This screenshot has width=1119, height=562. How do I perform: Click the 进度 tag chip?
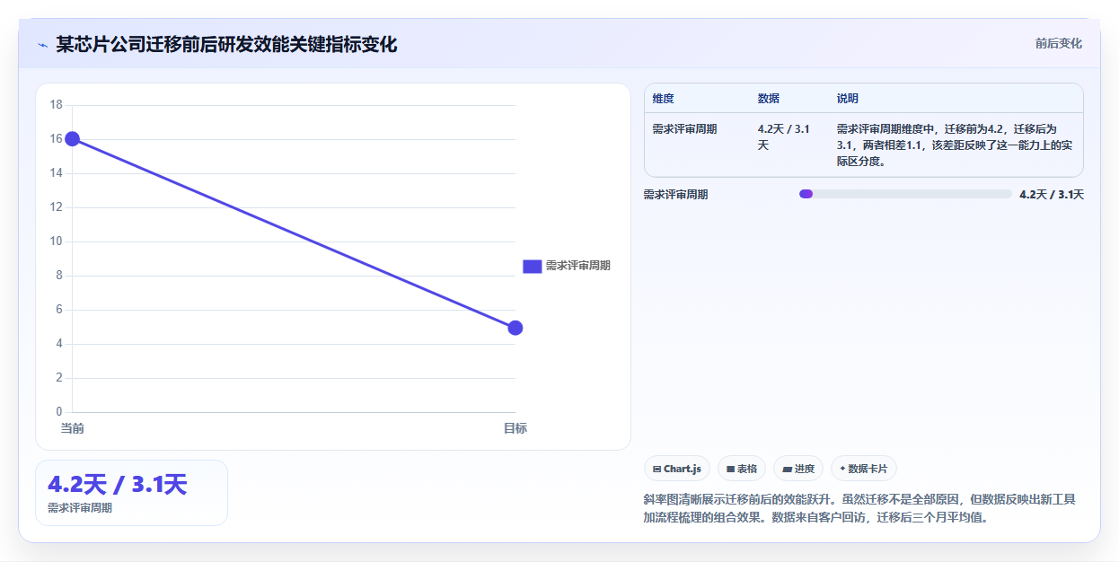coord(798,469)
